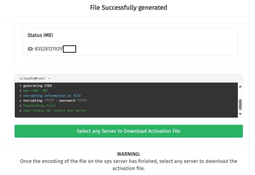The height and width of the screenshot is (175, 255).
Task: Select the Status IMEI header
Action: (x=40, y=35)
